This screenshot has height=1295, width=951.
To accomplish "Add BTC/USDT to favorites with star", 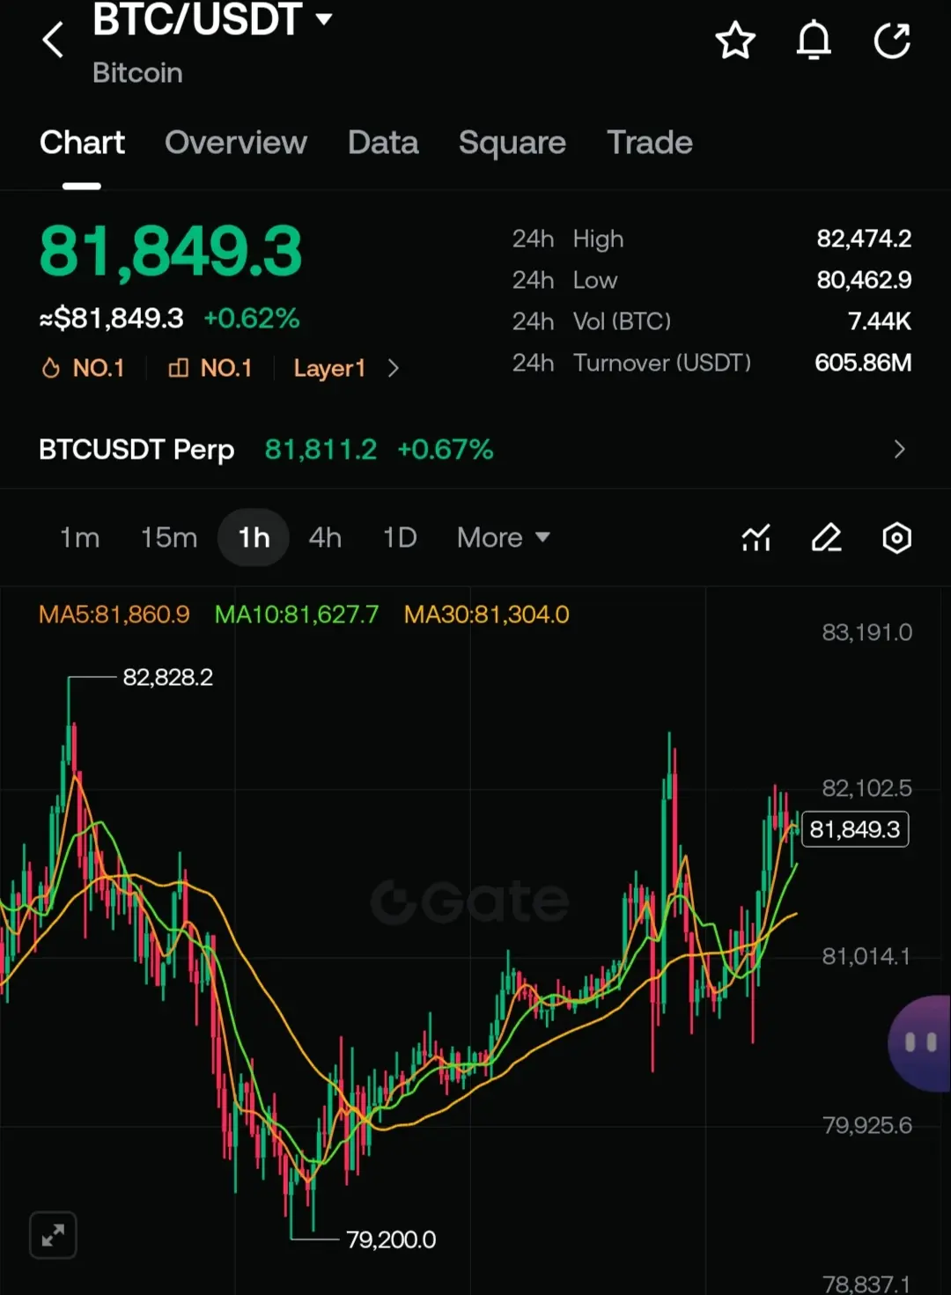I will coord(735,40).
